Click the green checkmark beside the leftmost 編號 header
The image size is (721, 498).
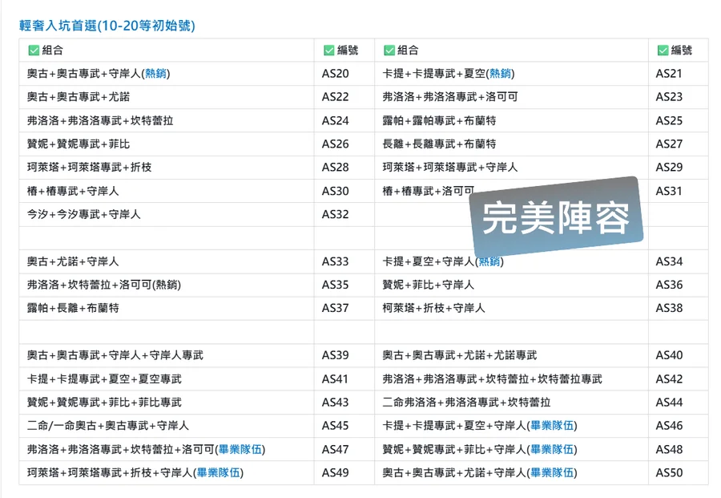(x=328, y=51)
